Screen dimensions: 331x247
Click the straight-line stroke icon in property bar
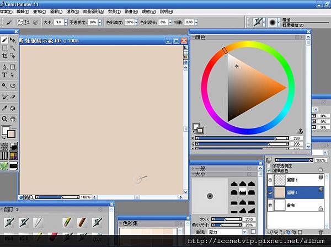coord(27,22)
